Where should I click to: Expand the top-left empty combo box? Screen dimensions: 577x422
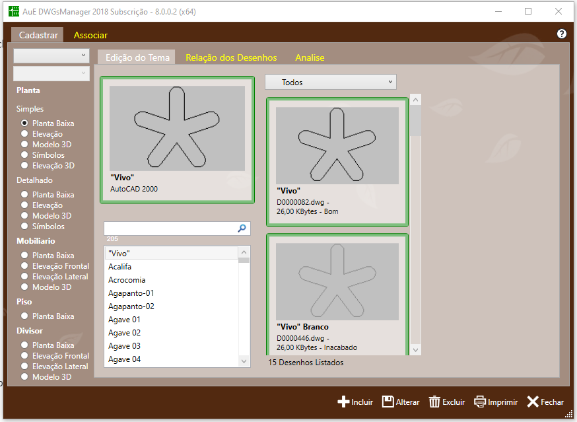pyautogui.click(x=51, y=55)
